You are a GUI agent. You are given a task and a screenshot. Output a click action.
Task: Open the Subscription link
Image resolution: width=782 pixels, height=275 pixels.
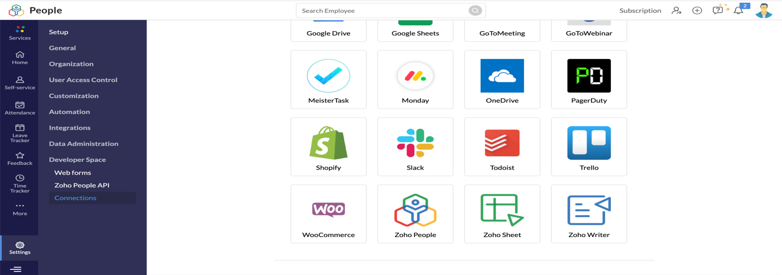tap(640, 11)
